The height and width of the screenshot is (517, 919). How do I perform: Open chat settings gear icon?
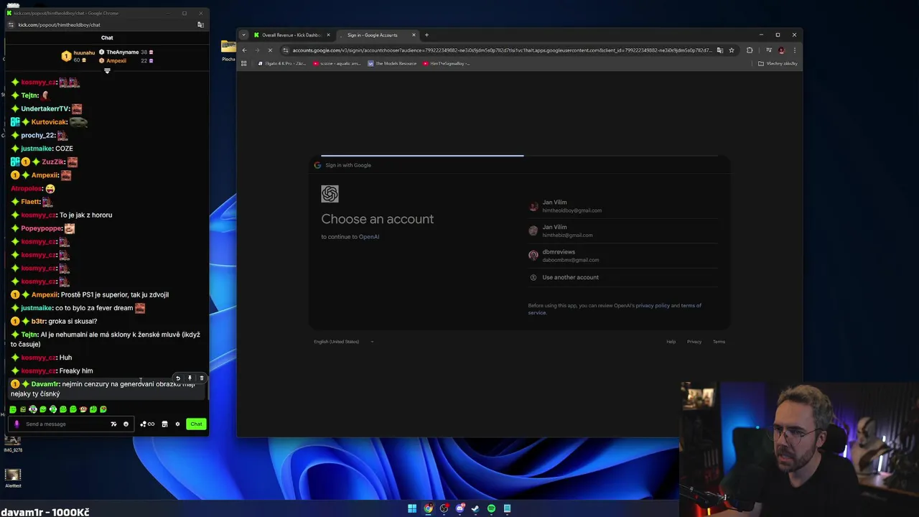[177, 424]
